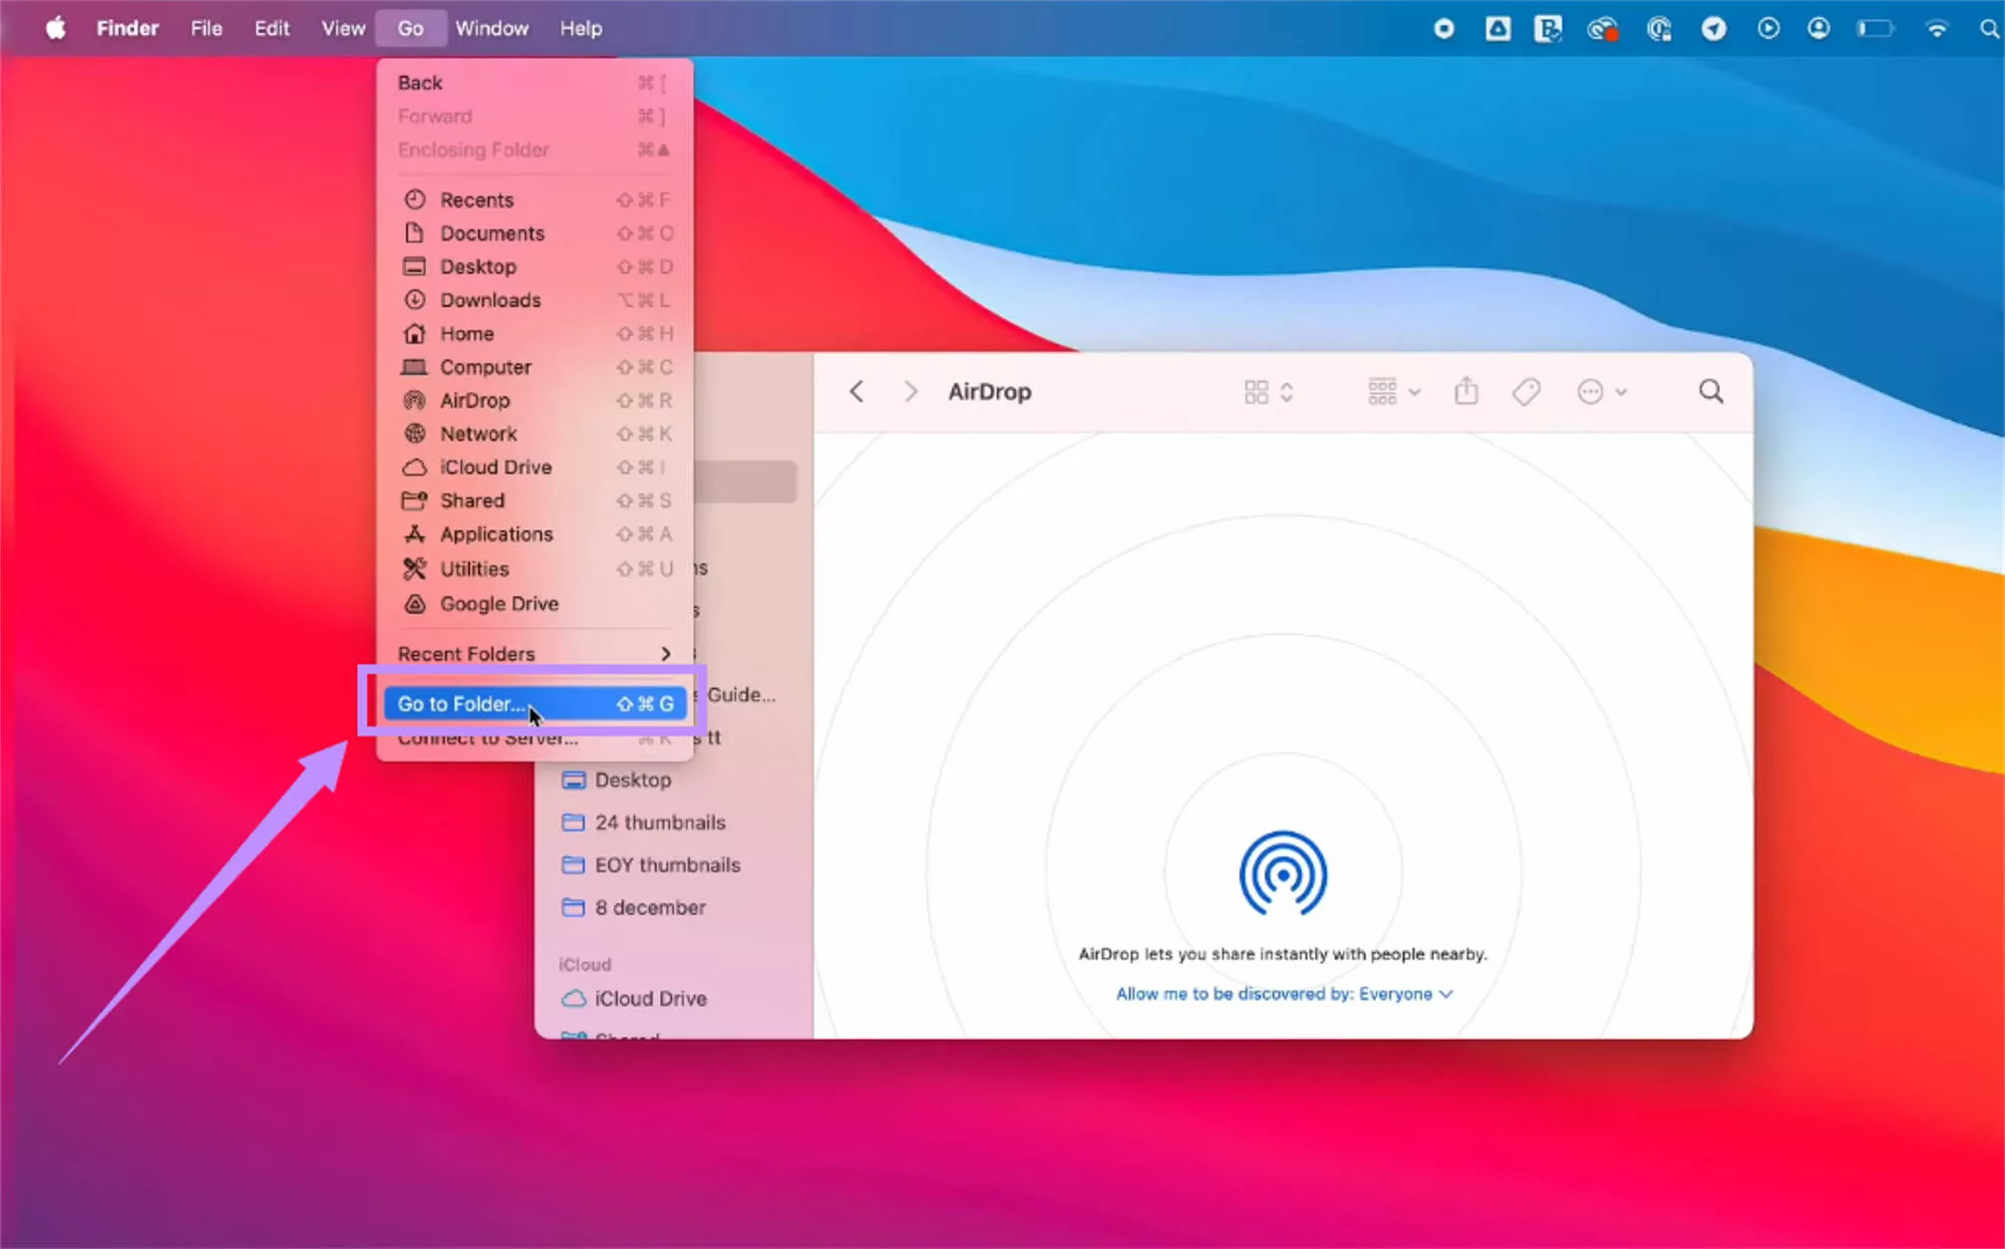This screenshot has width=2005, height=1249.
Task: Toggle the view layout switcher control
Action: point(1266,391)
